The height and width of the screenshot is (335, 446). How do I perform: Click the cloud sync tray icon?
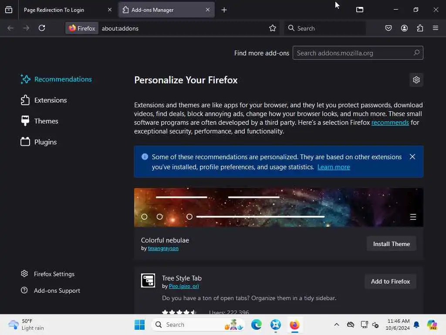tap(351, 325)
